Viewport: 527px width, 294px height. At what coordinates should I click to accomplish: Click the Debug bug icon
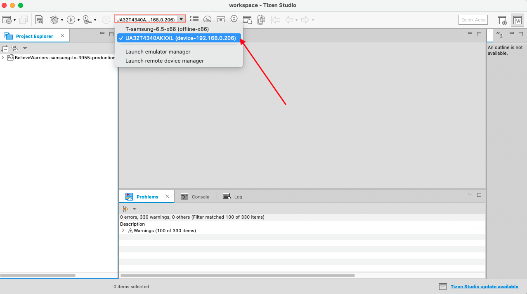[x=54, y=19]
